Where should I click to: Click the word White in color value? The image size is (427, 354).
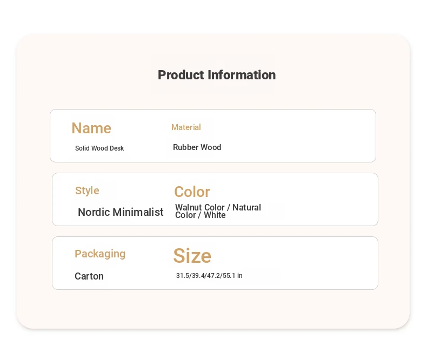click(215, 215)
